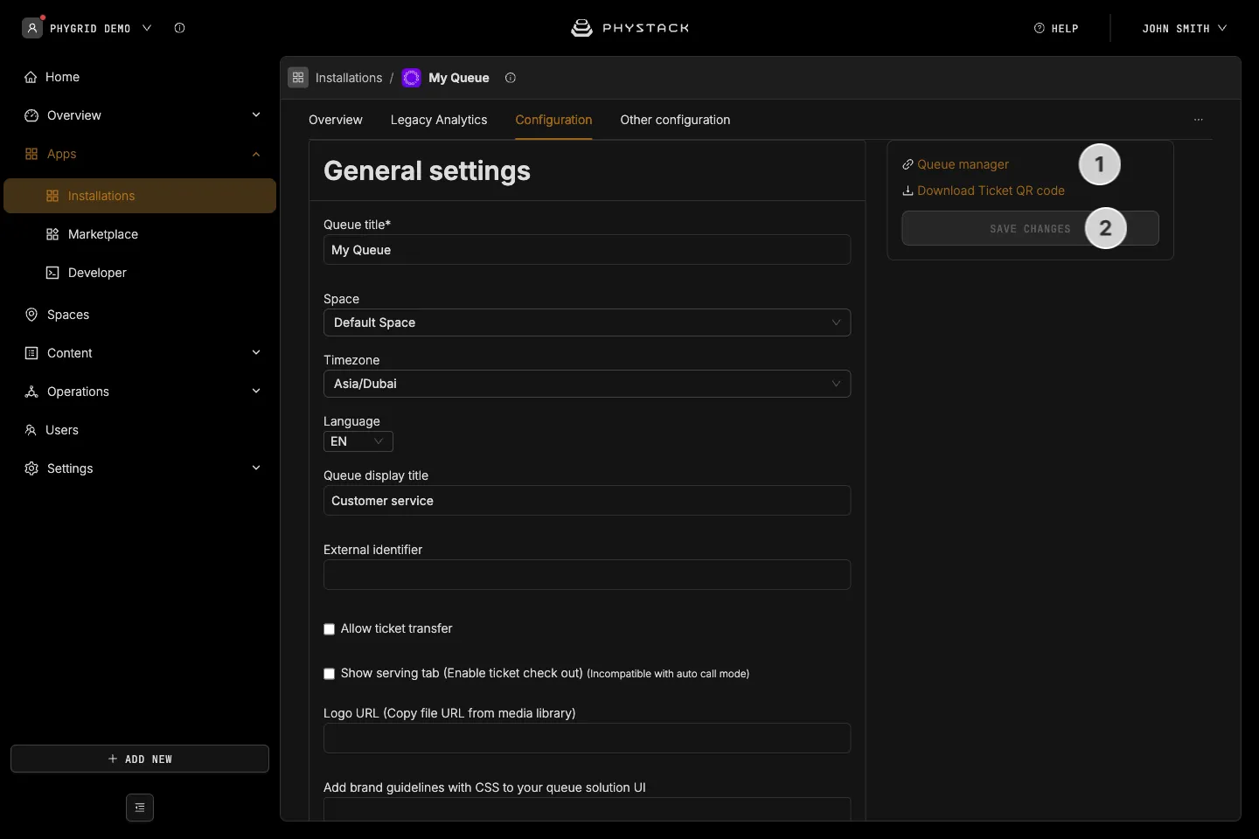Open Help in the top bar
This screenshot has height=839, width=1259.
1056,28
